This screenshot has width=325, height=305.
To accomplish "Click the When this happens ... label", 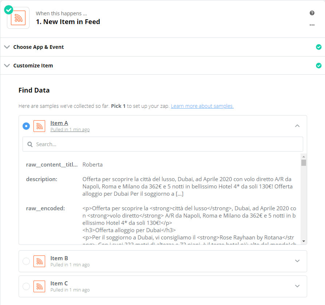I will click(62, 13).
